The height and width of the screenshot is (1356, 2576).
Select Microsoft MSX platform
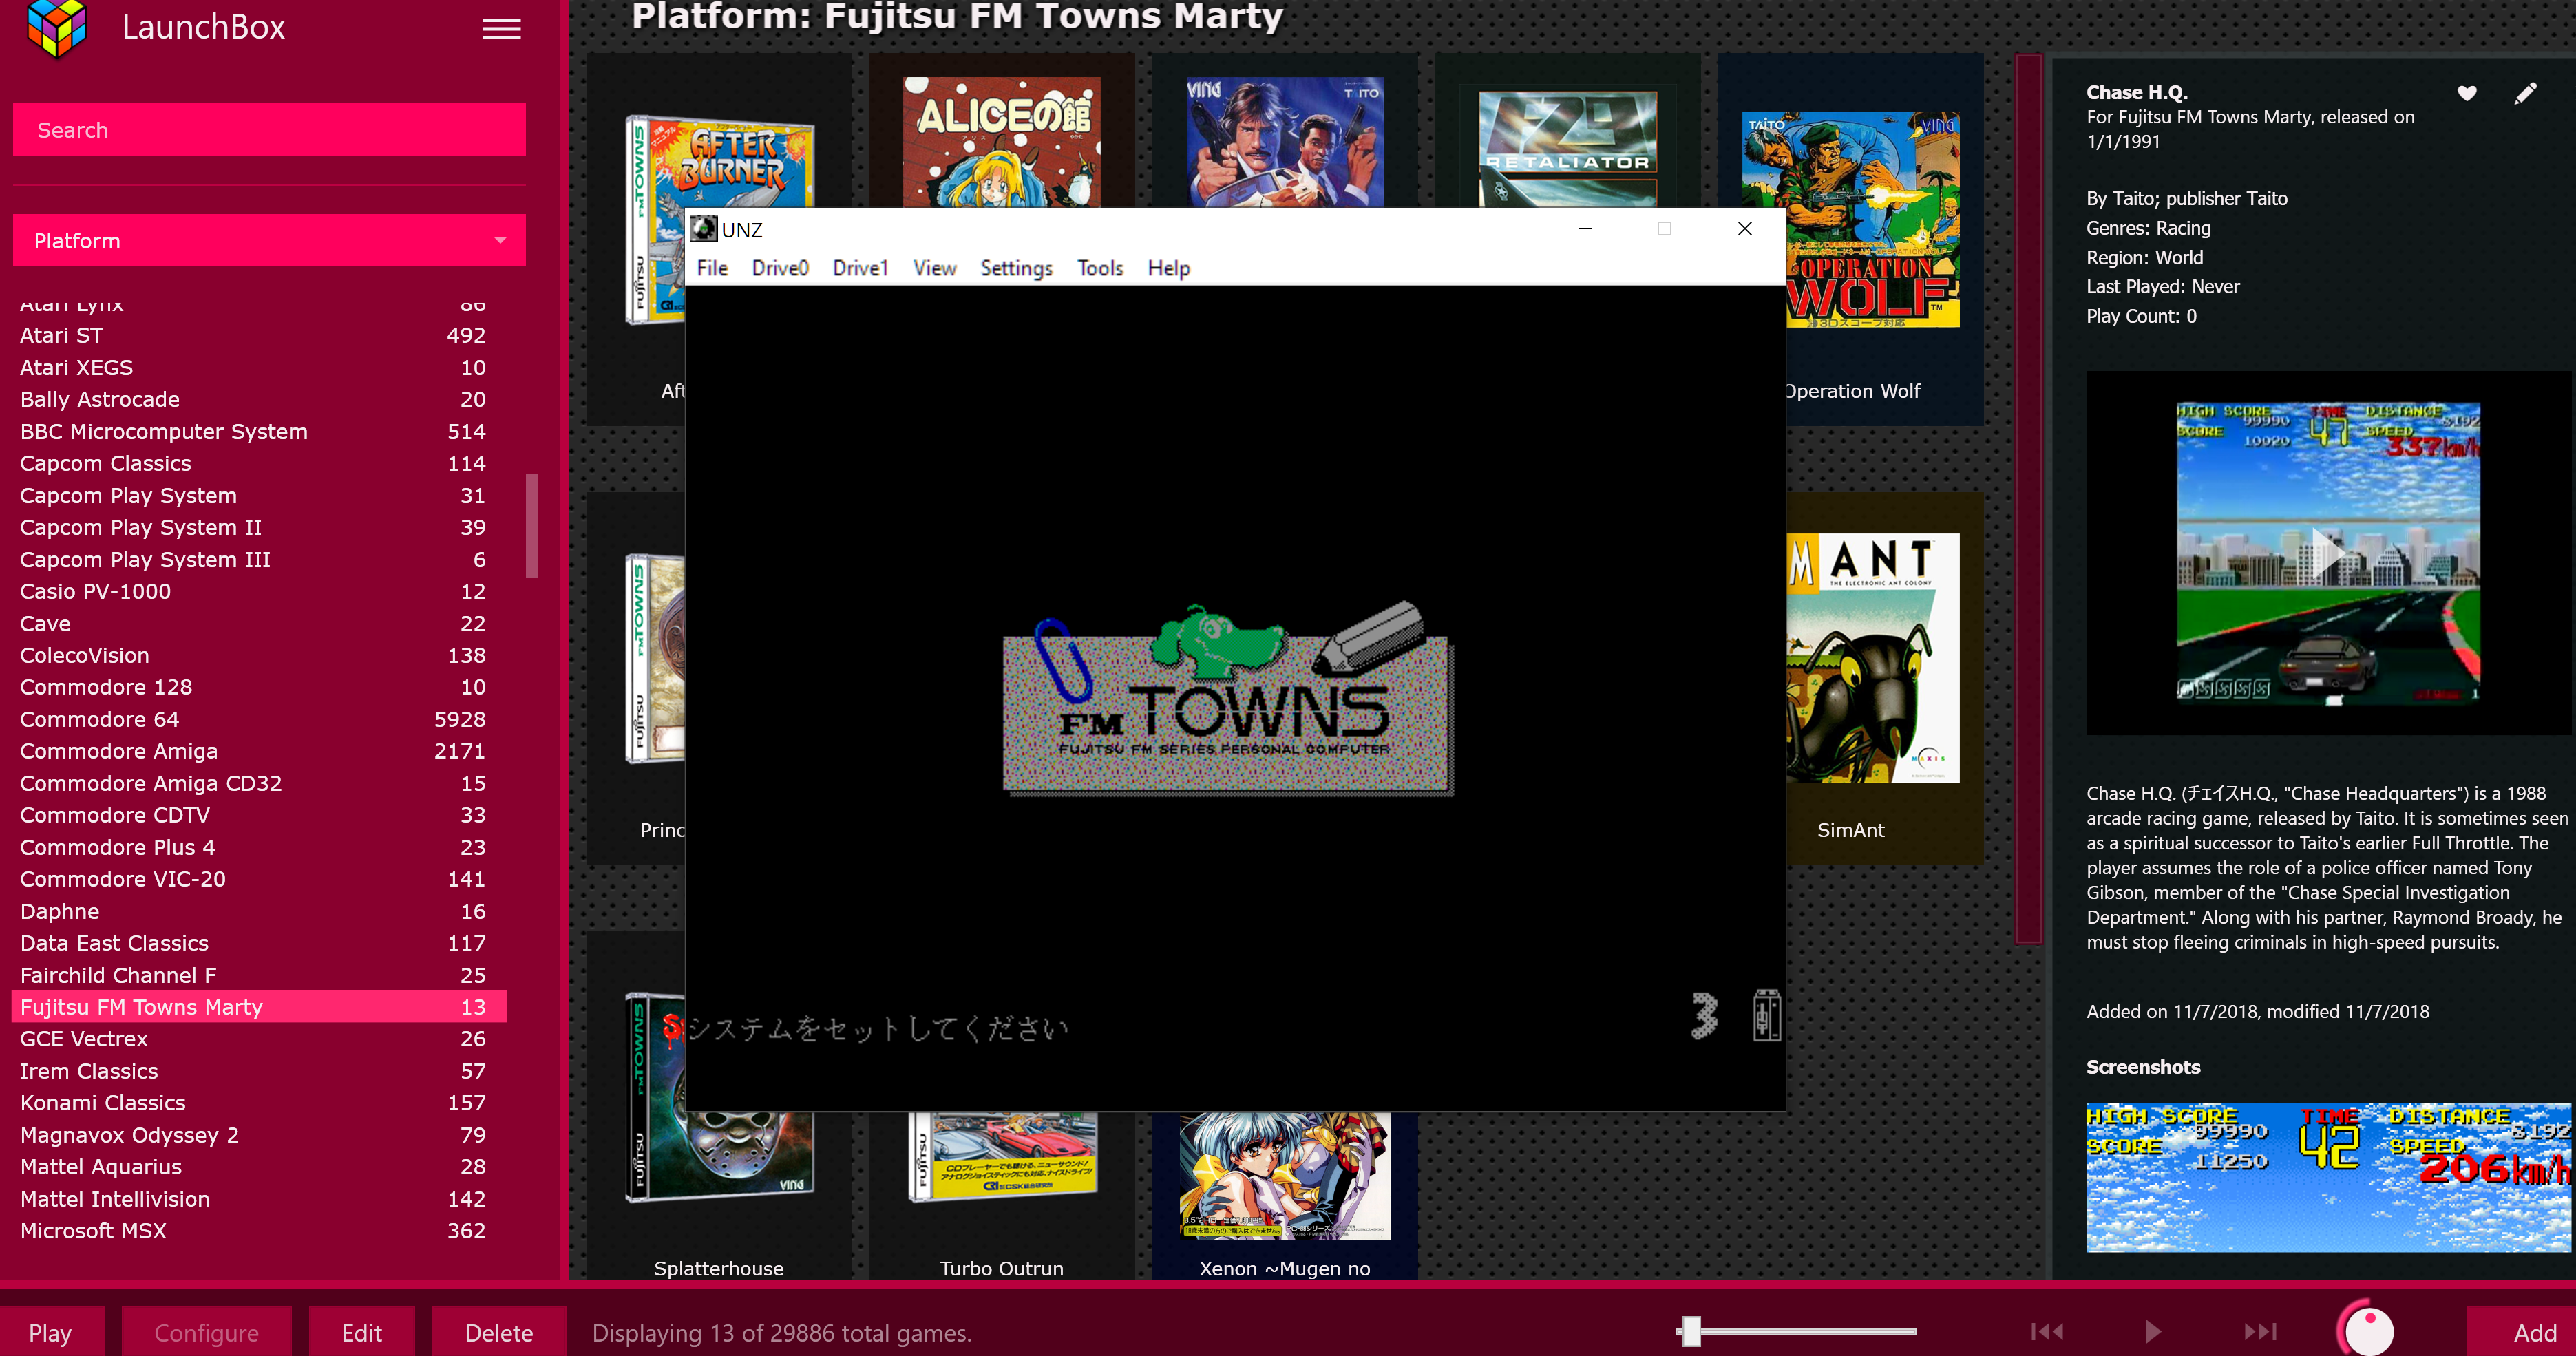pyautogui.click(x=258, y=1231)
